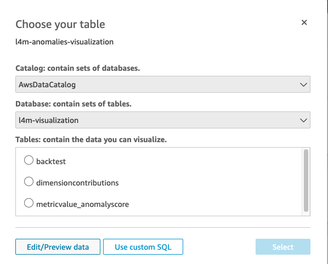The image size is (328, 264).
Task: Click the Tables section label text
Action: pos(91,139)
